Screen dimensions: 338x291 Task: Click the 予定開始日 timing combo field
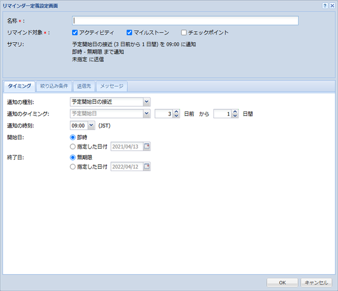click(106, 114)
